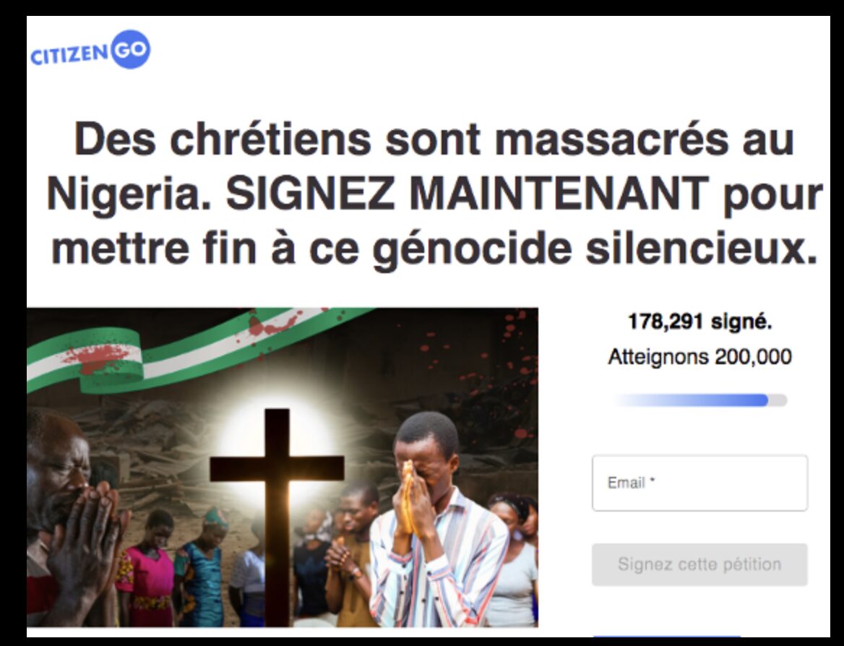Click the email input field

pyautogui.click(x=699, y=483)
